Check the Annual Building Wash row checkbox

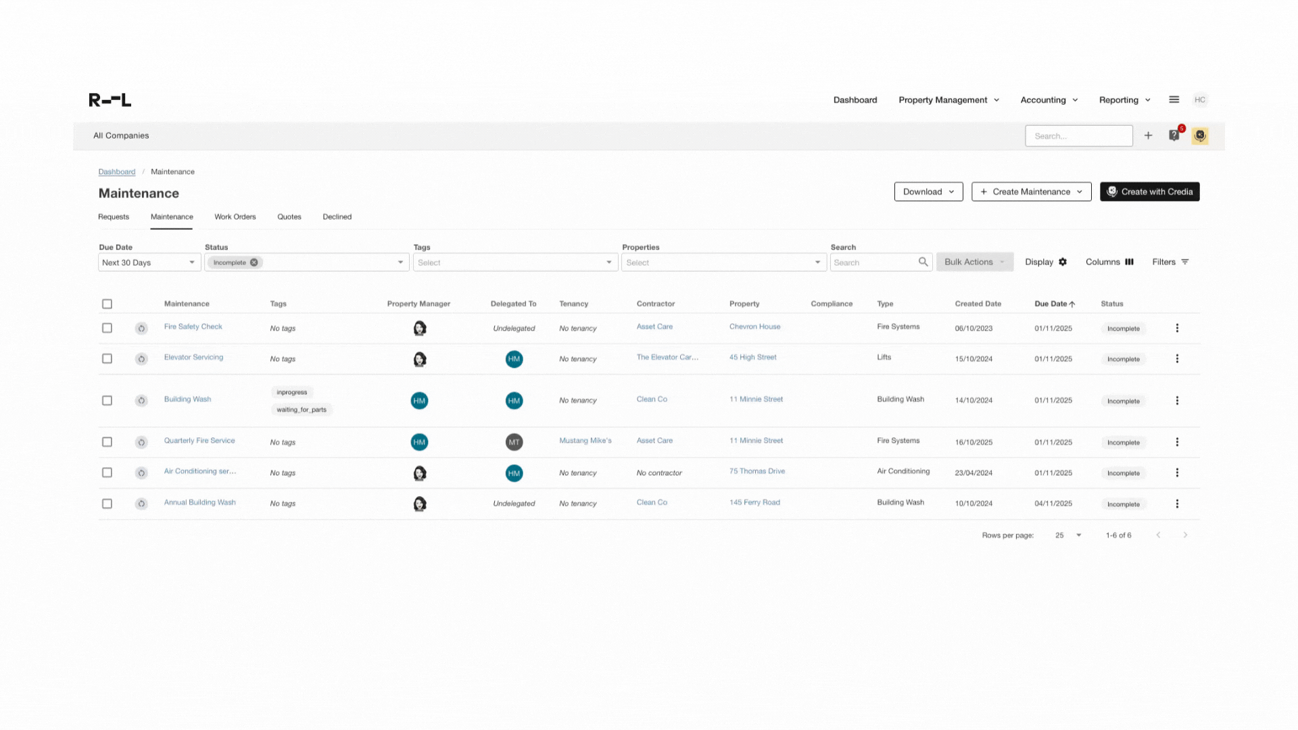point(107,504)
